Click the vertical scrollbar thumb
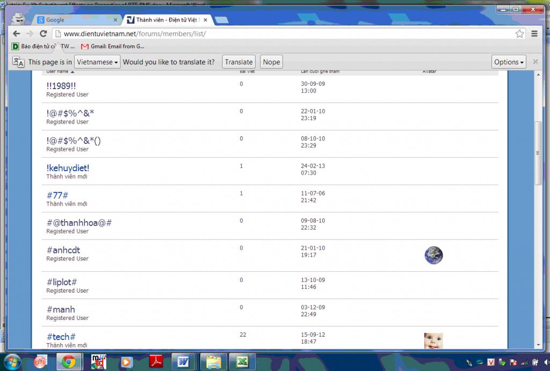Viewport: 550px width, 371px height. coord(538,153)
